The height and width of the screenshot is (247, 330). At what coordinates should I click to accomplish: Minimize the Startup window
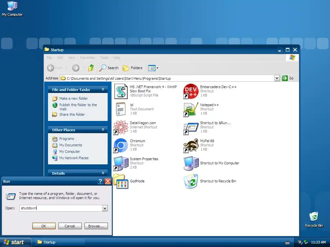click(279, 50)
